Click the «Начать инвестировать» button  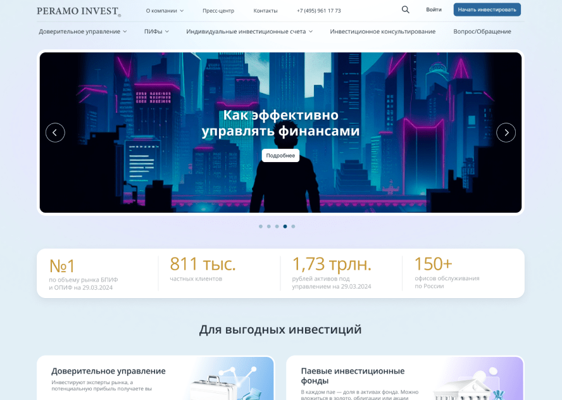[487, 9]
